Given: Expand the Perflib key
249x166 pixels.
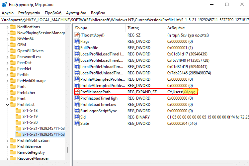Looking at the screenshot, I should click(x=7, y=75).
